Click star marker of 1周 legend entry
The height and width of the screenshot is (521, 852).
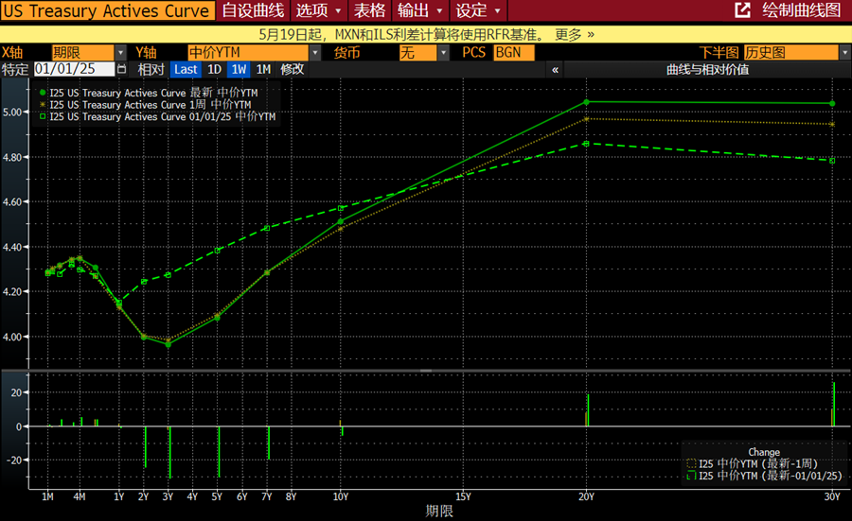(43, 104)
